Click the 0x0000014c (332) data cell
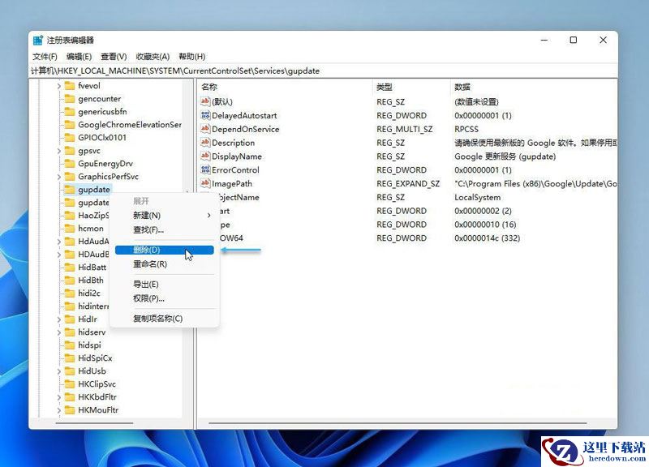 pos(488,238)
